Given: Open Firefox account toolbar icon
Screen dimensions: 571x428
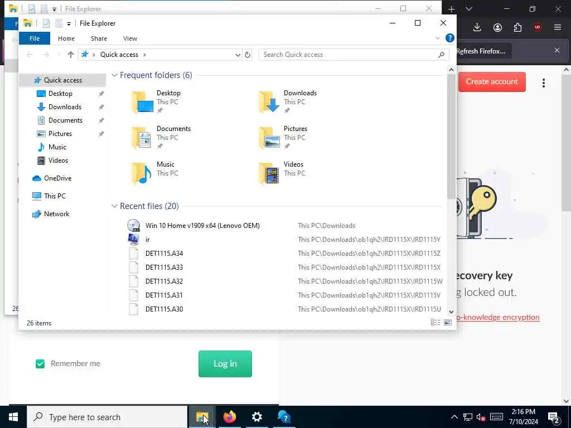Looking at the screenshot, I should (x=497, y=28).
